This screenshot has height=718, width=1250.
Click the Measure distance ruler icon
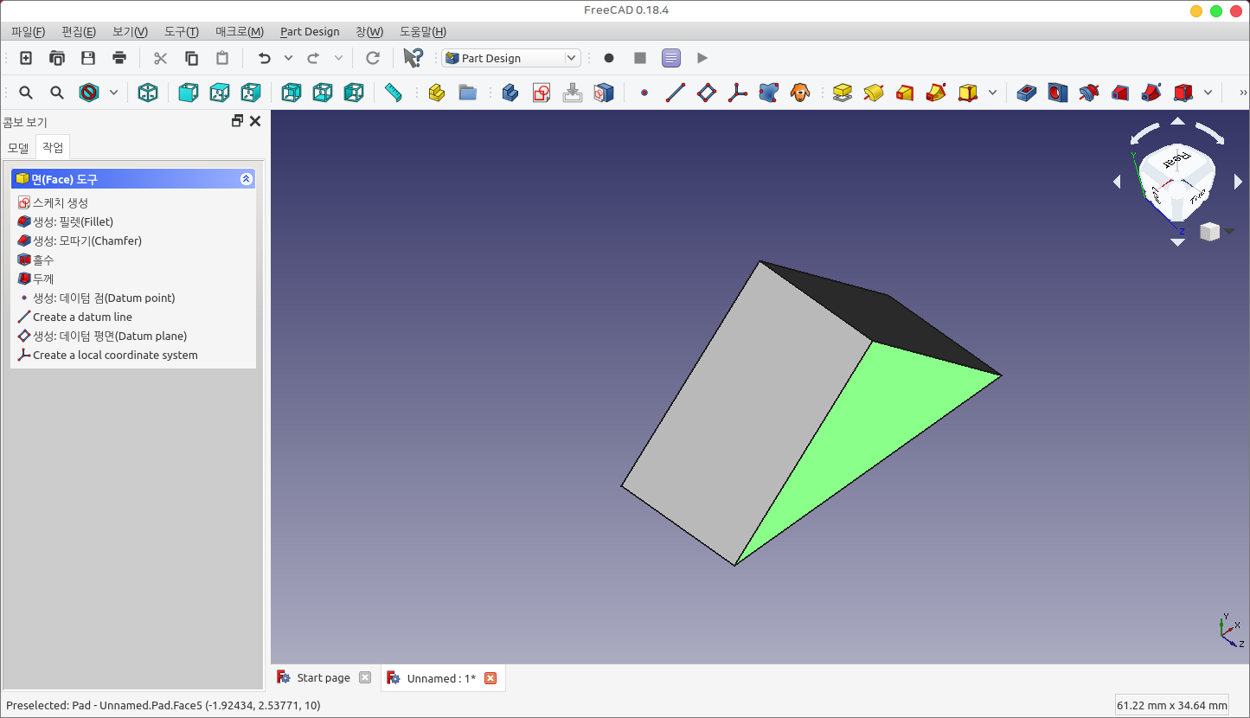pos(394,93)
